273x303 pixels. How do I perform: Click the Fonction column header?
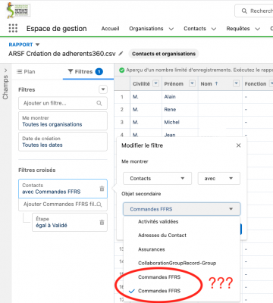[x=256, y=83]
